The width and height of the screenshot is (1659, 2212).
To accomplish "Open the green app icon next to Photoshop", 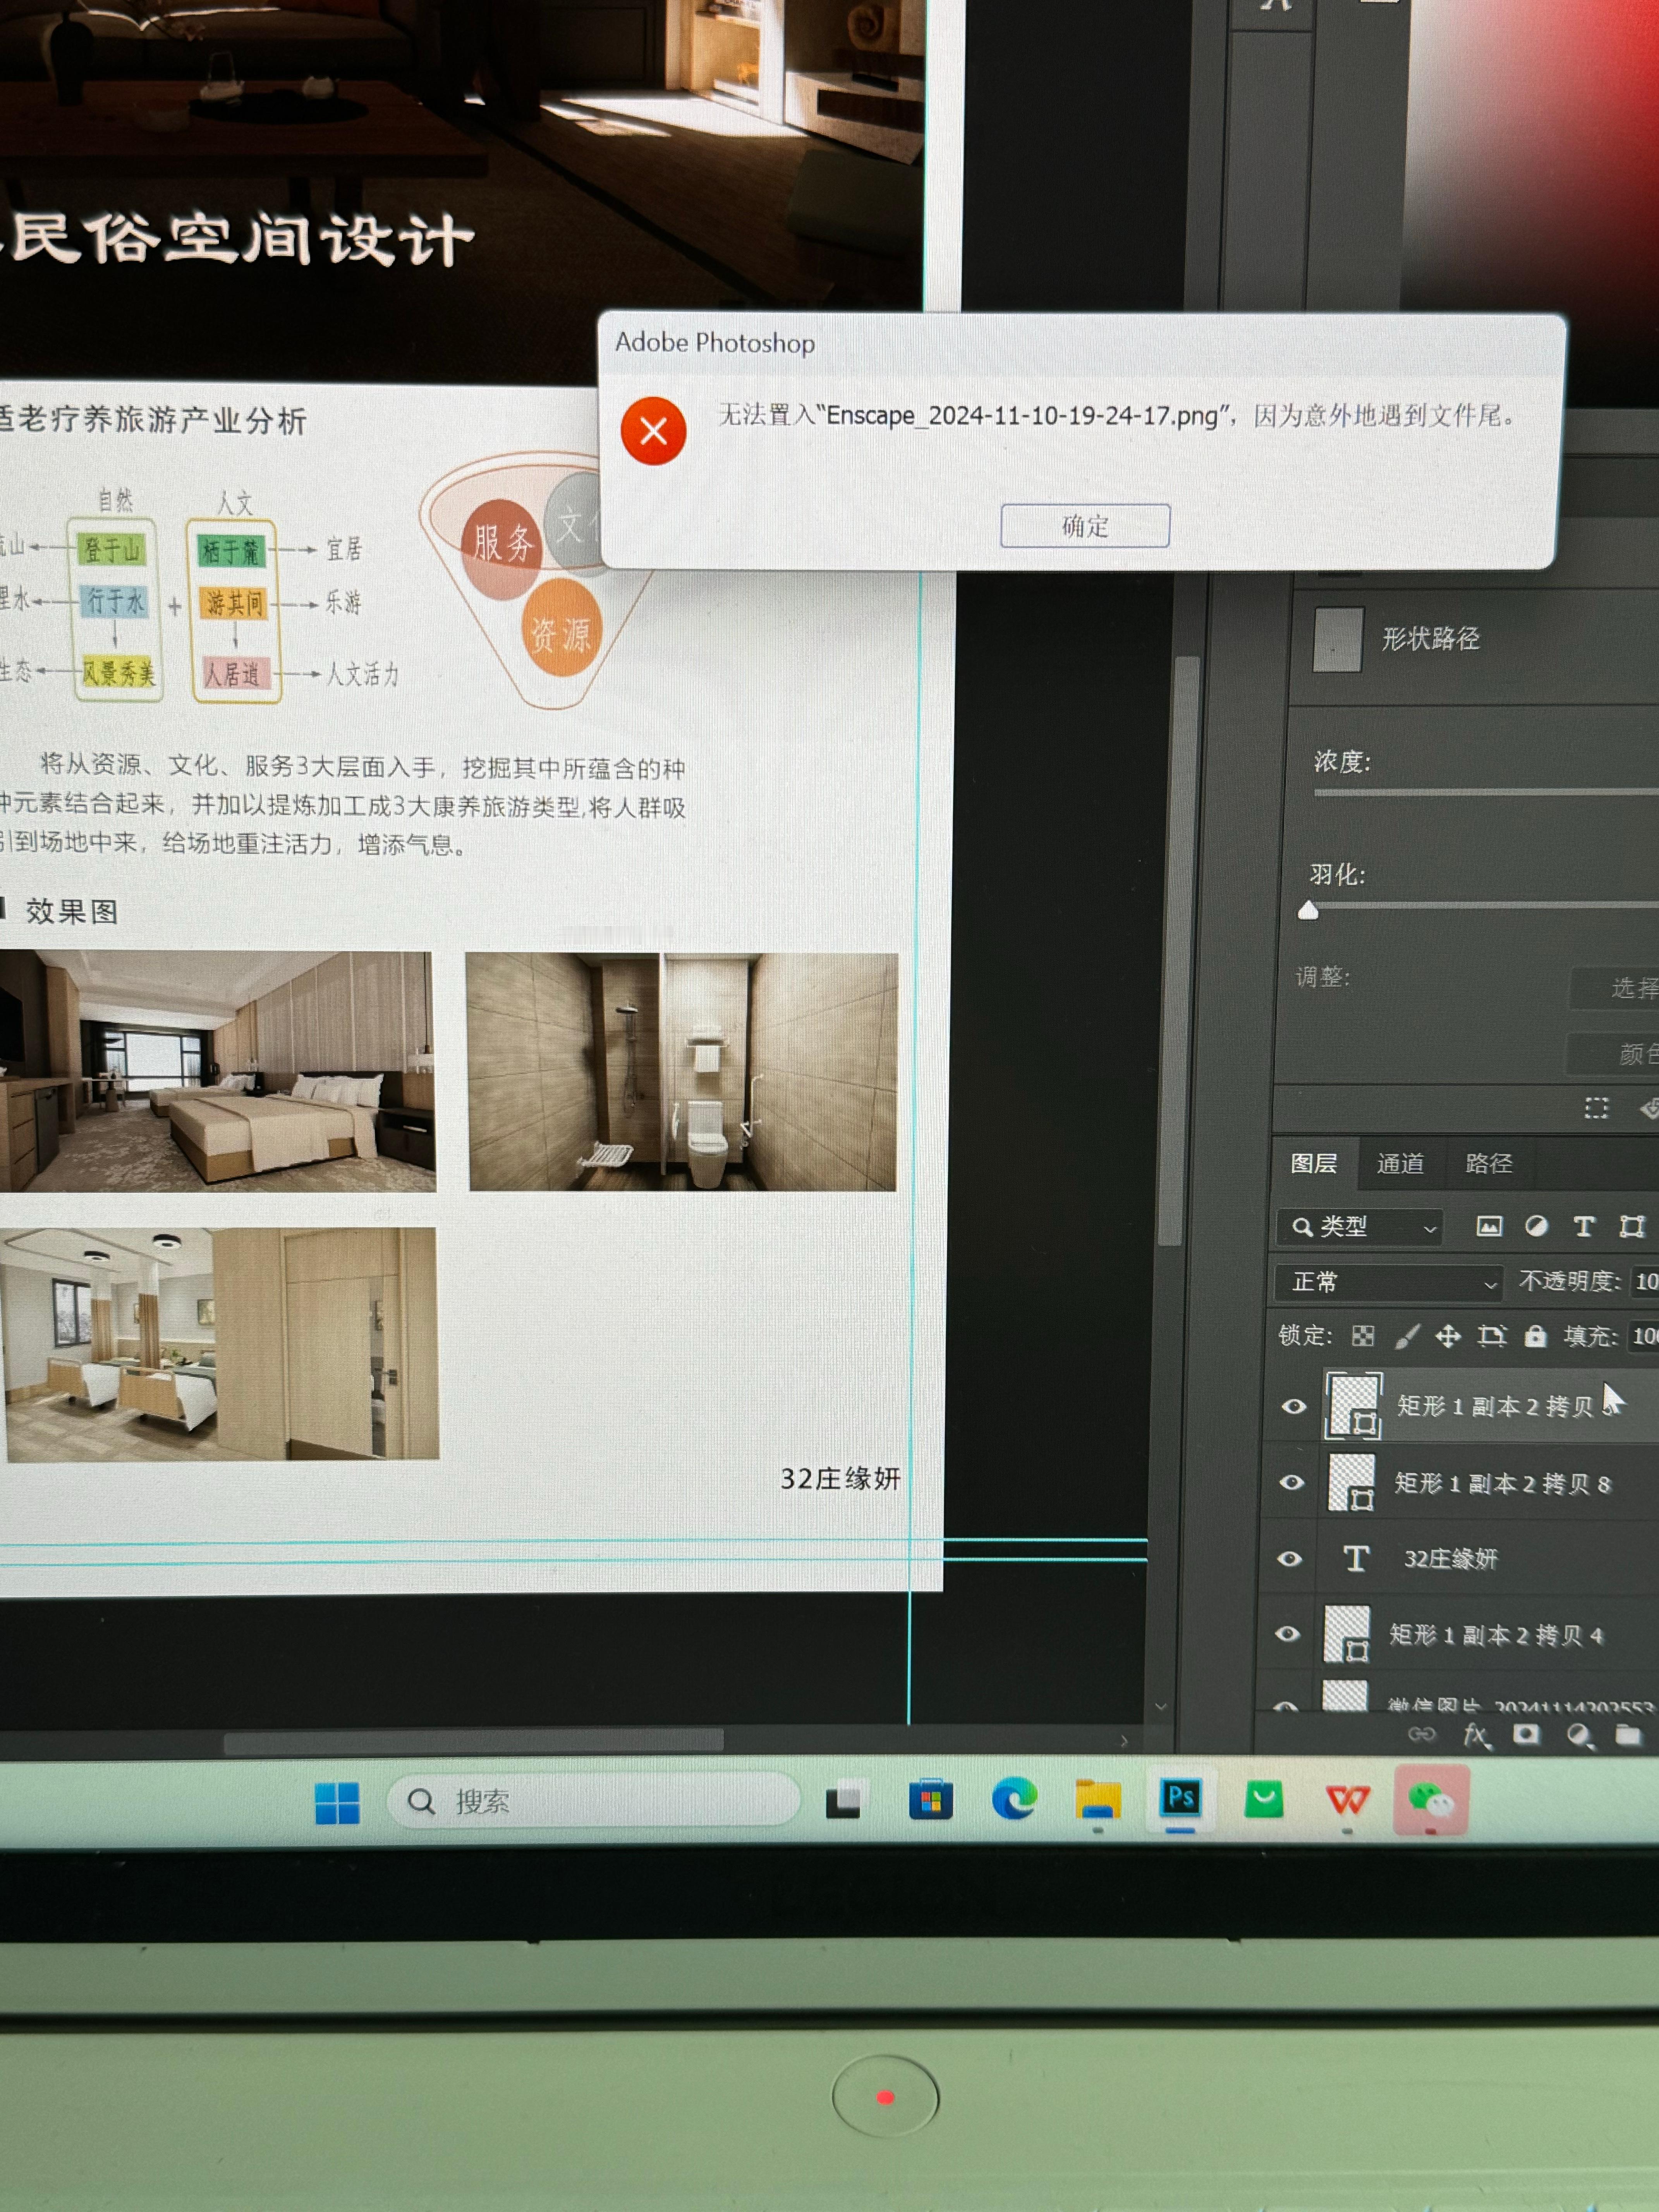I will point(1264,1799).
